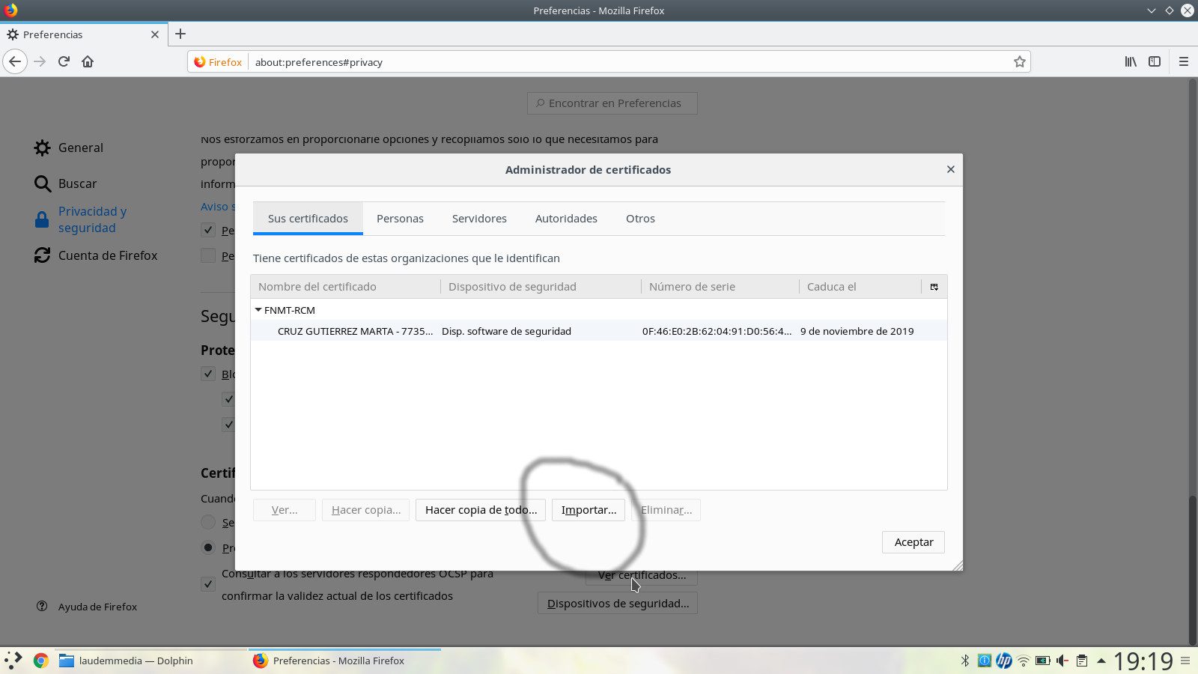
Task: Reload the current page
Action: pyautogui.click(x=64, y=61)
